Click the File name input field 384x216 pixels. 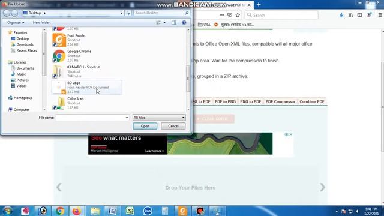(90, 118)
